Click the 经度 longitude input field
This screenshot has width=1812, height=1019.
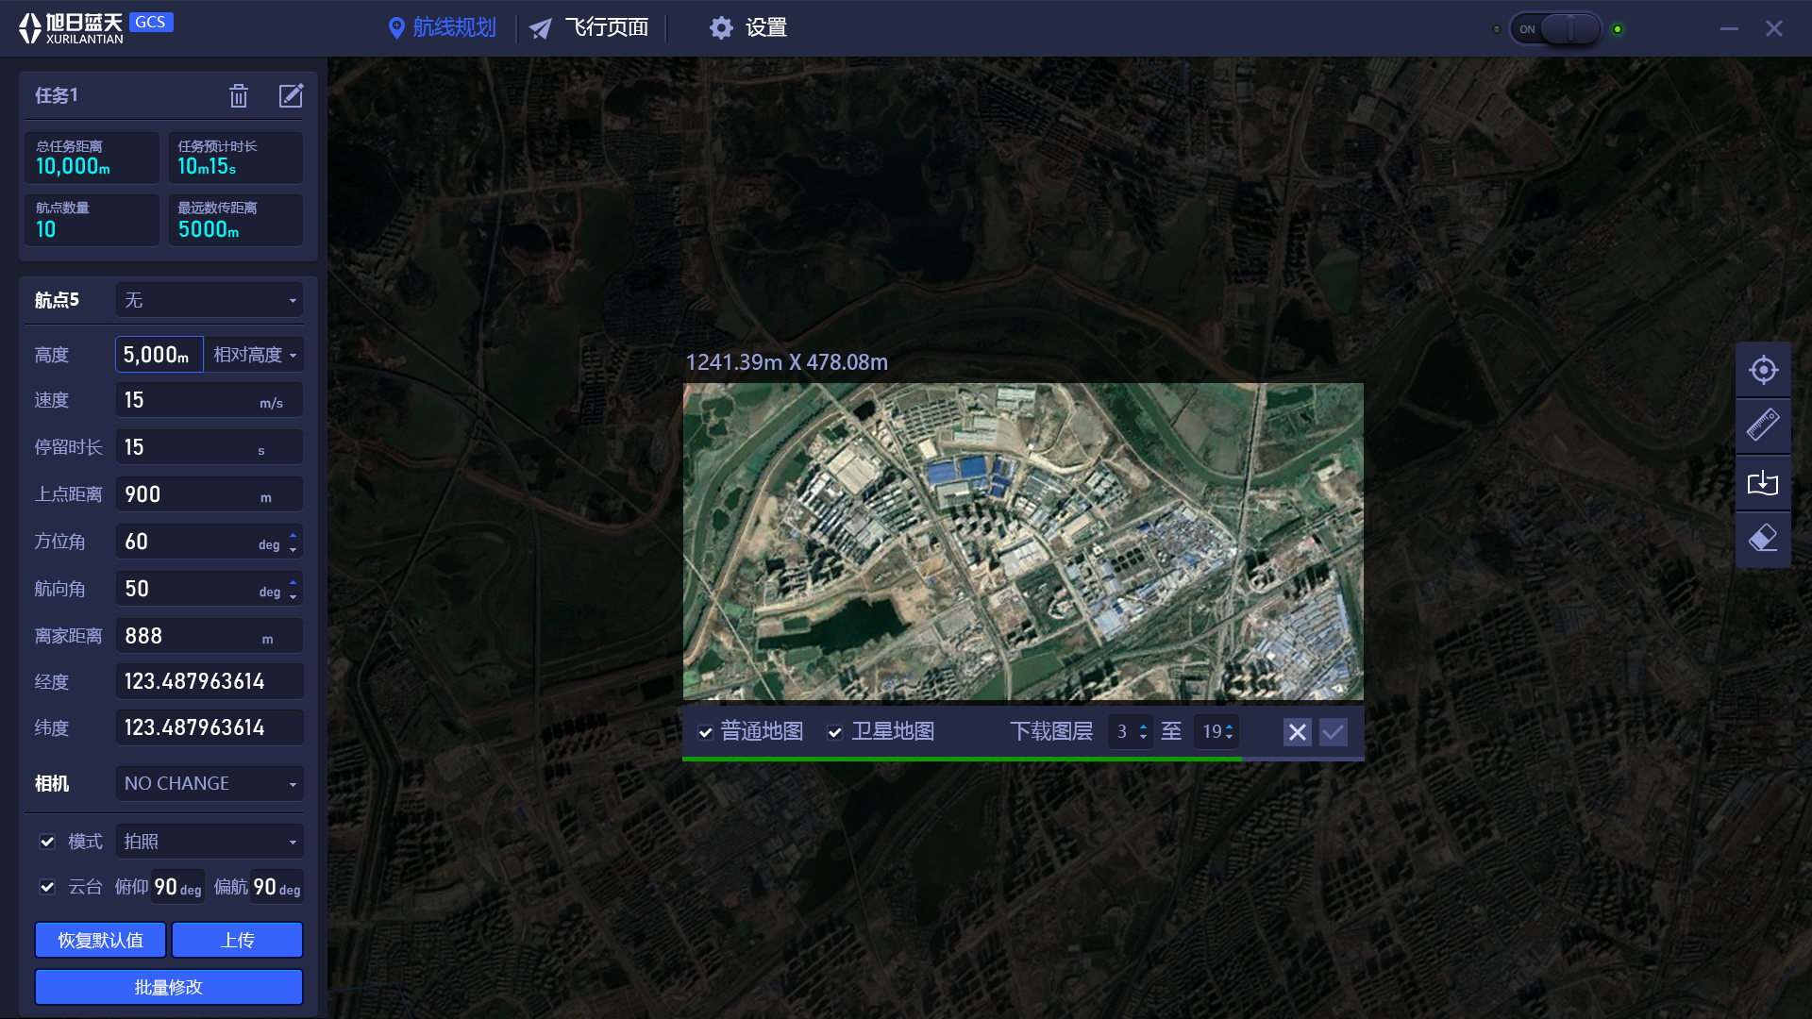pyautogui.click(x=210, y=681)
